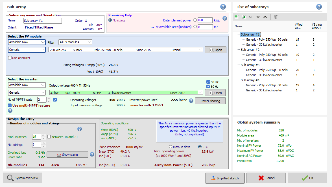The height and width of the screenshot is (187, 332).
Task: Click the rename subarray AB icon
Action: point(251,17)
